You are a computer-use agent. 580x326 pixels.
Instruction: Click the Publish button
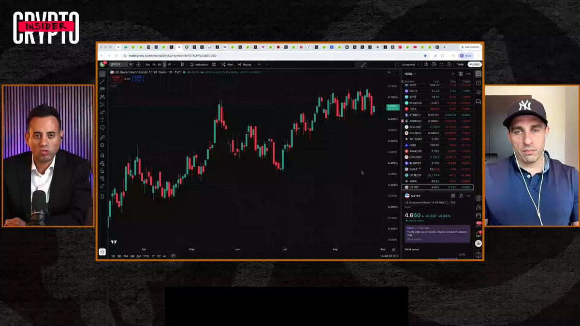click(475, 64)
